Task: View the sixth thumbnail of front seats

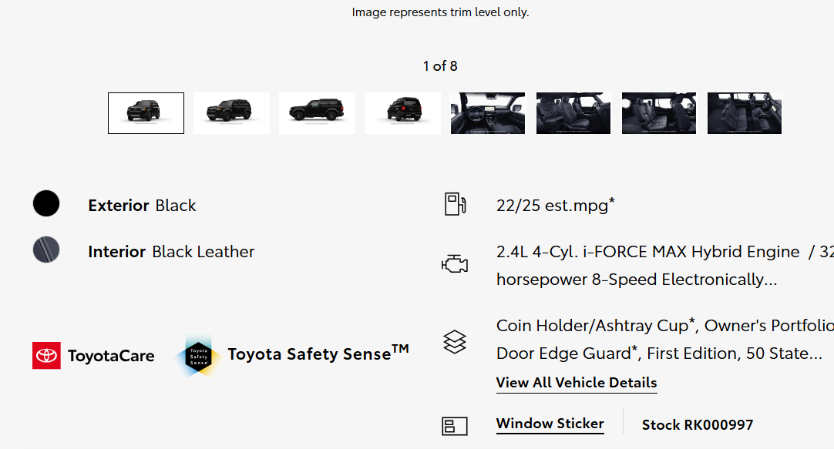Action: pyautogui.click(x=573, y=113)
